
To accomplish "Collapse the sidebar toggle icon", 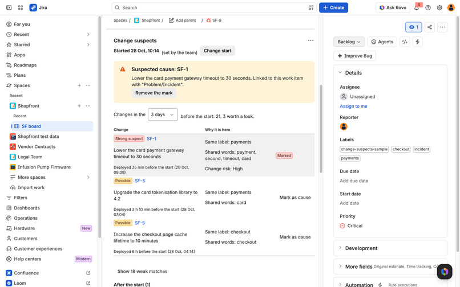I will point(9,7).
